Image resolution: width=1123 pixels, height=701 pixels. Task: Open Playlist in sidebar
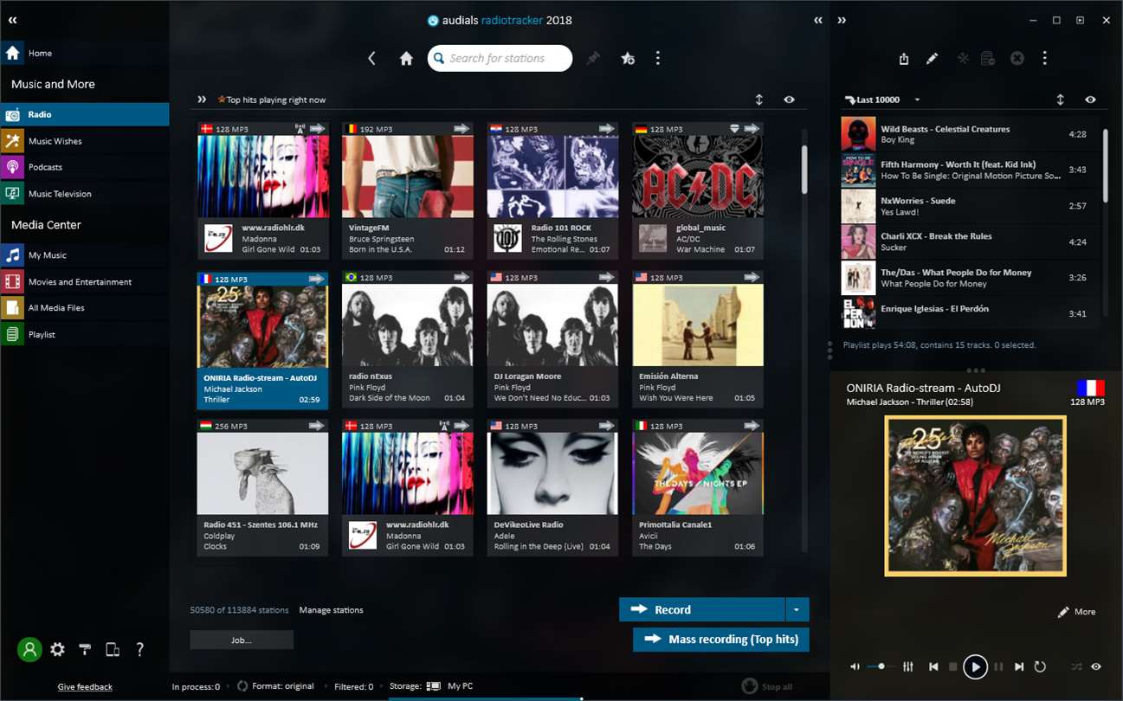(84, 334)
